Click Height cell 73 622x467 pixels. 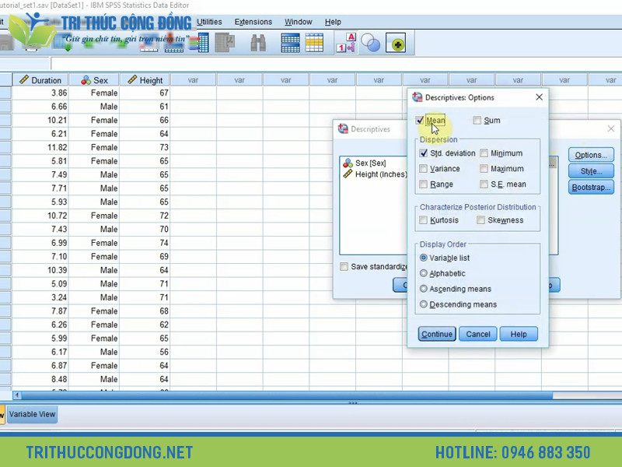[x=145, y=147]
